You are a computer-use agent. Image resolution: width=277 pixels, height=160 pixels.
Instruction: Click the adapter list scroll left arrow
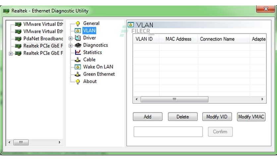(x=9, y=142)
